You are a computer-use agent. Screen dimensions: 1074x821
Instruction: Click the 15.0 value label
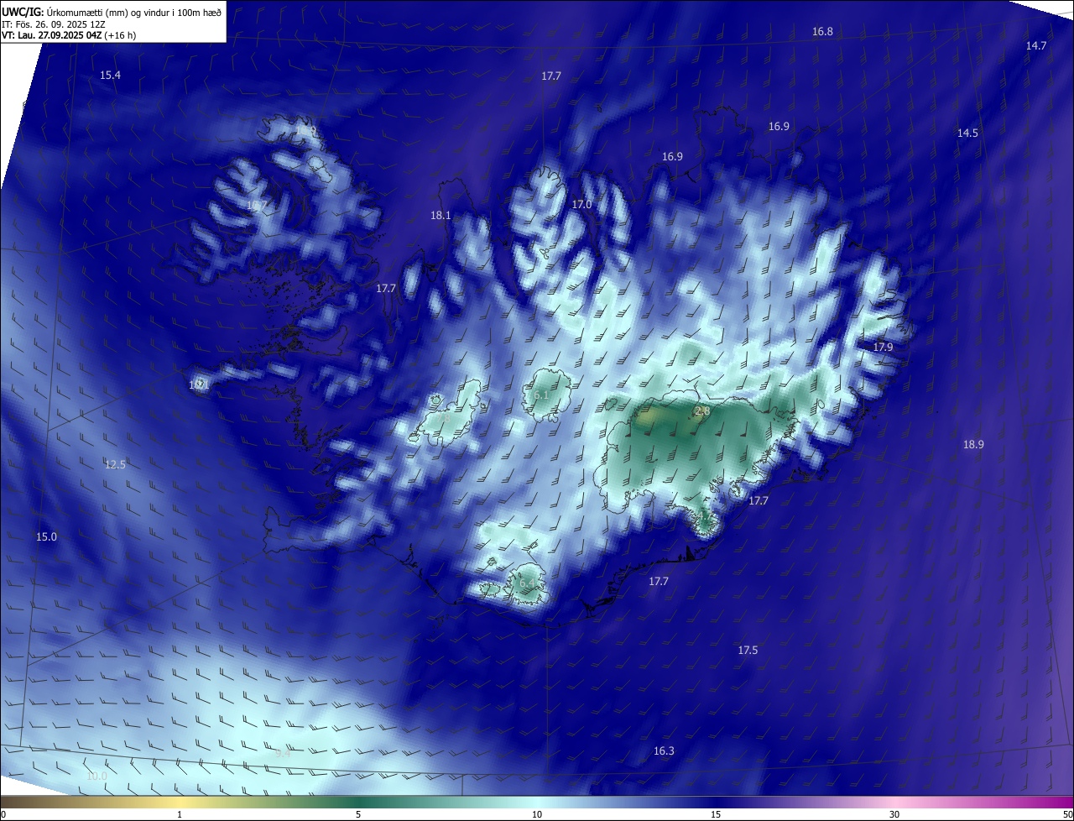tap(46, 537)
